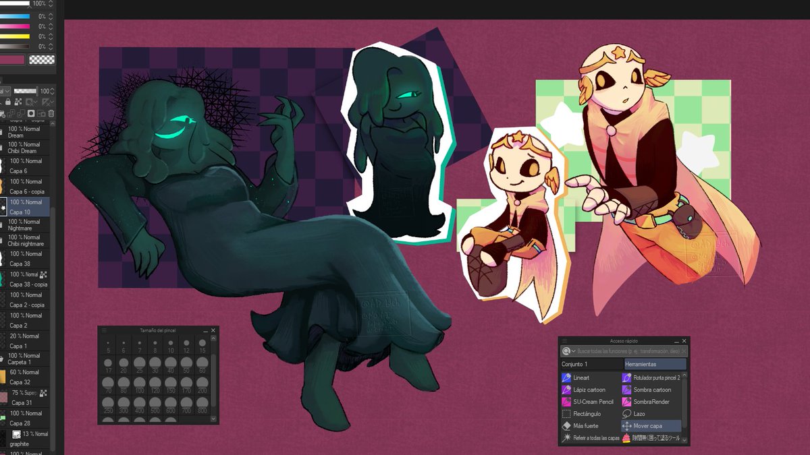The width and height of the screenshot is (810, 455).
Task: Select the Dream layer folder
Action: tap(25, 131)
